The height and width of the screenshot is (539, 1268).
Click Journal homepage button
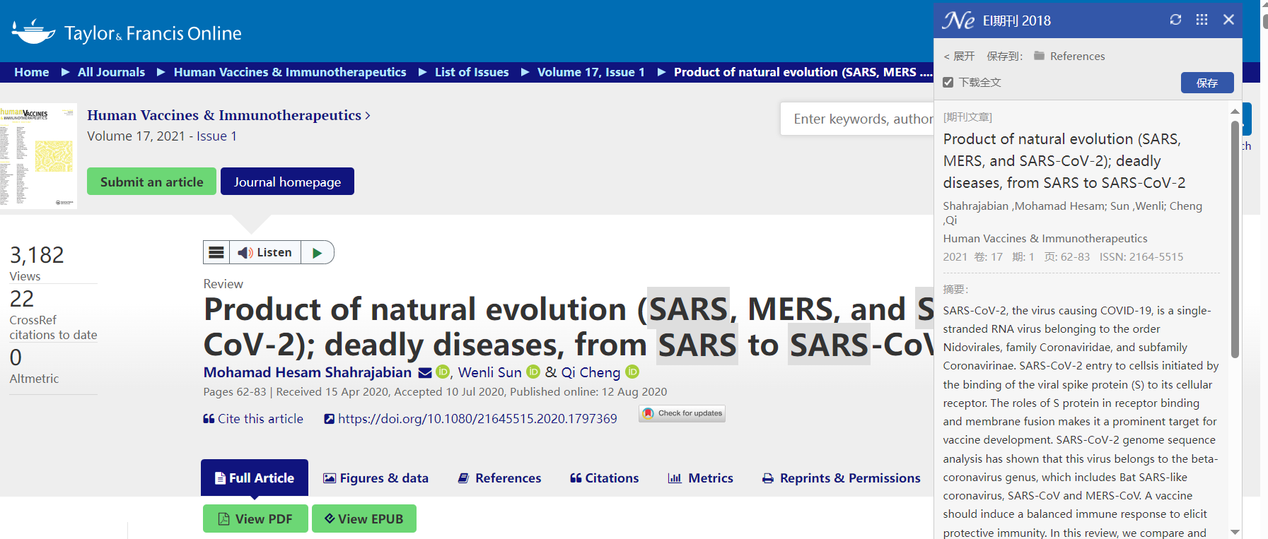pos(287,182)
